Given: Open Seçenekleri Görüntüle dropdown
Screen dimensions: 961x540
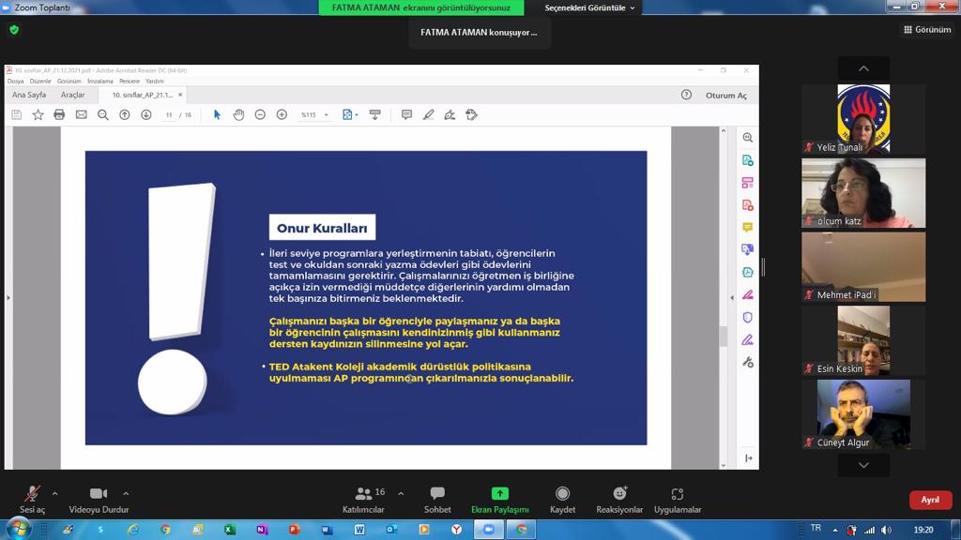Looking at the screenshot, I should [x=589, y=7].
